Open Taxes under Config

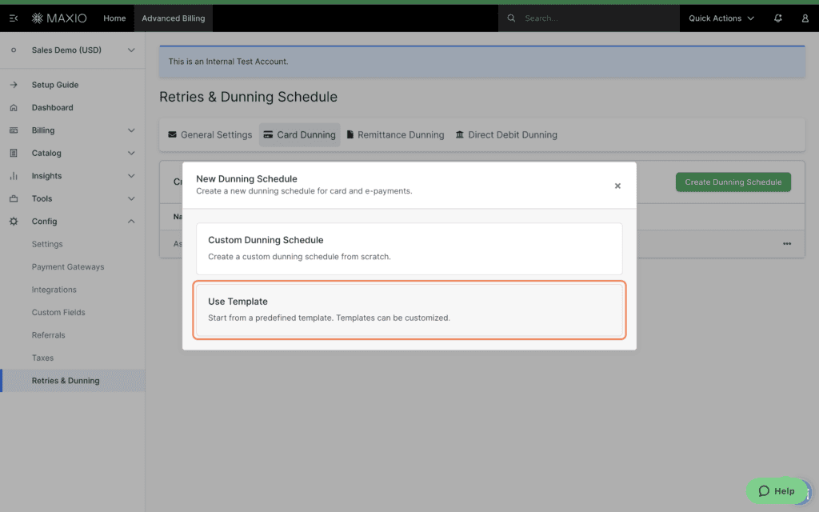click(x=42, y=358)
